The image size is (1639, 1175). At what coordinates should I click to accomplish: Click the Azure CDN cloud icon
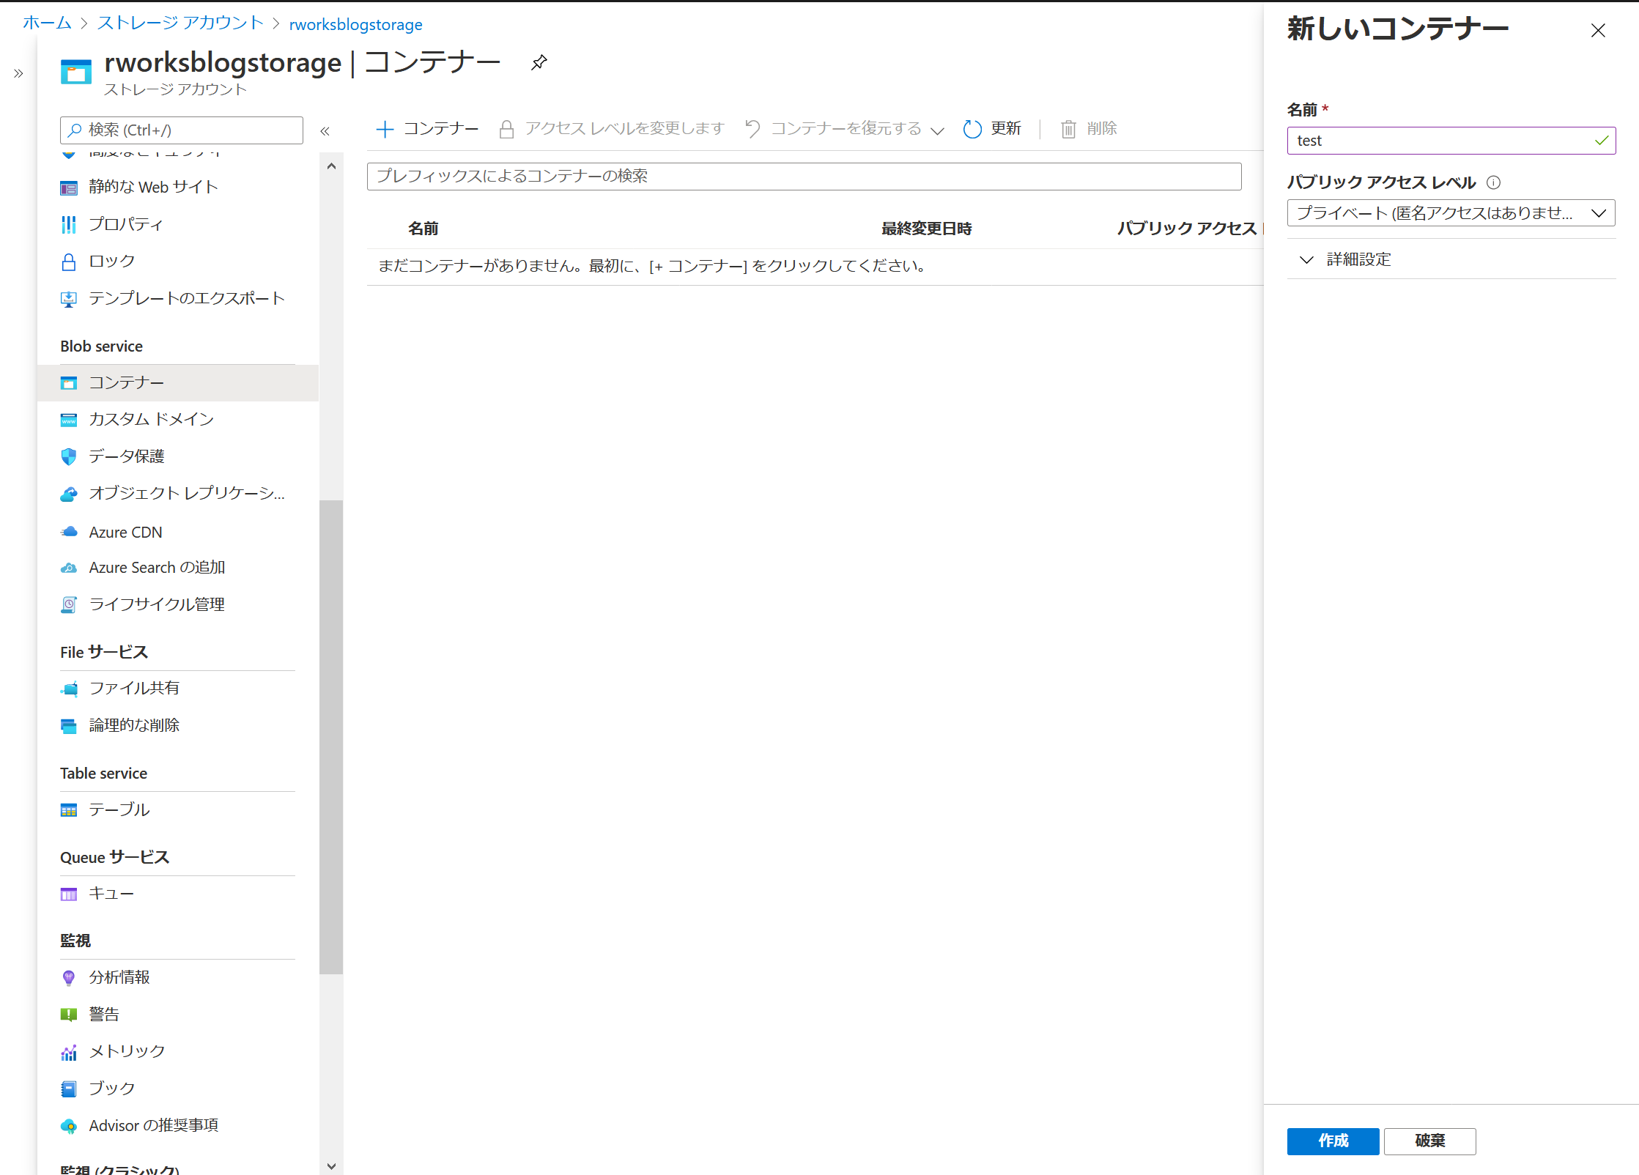pos(69,533)
